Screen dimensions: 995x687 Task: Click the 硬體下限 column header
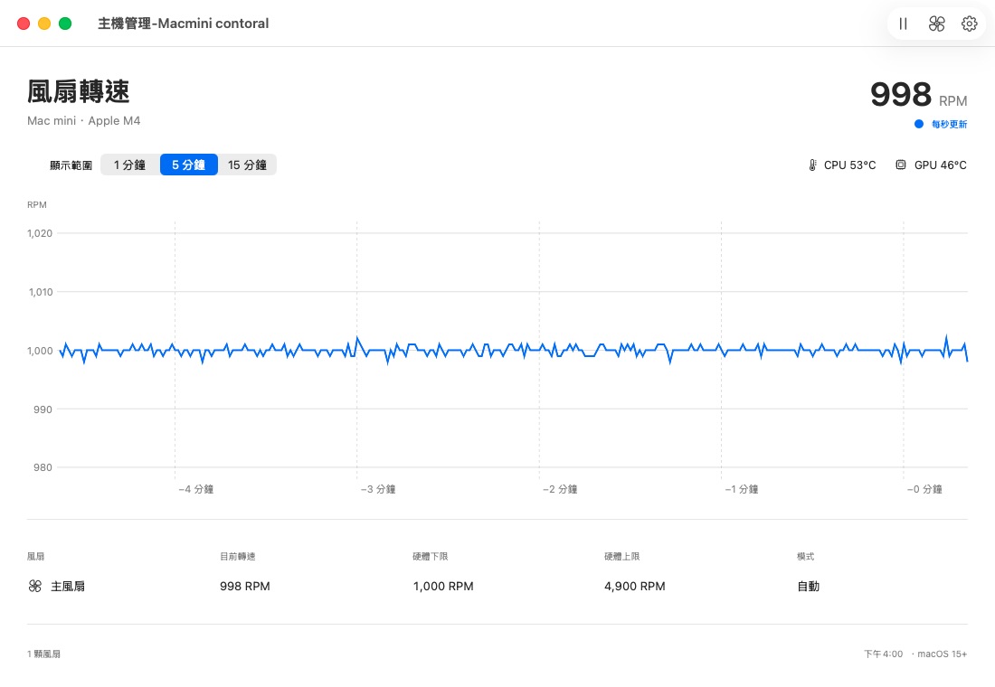(431, 556)
